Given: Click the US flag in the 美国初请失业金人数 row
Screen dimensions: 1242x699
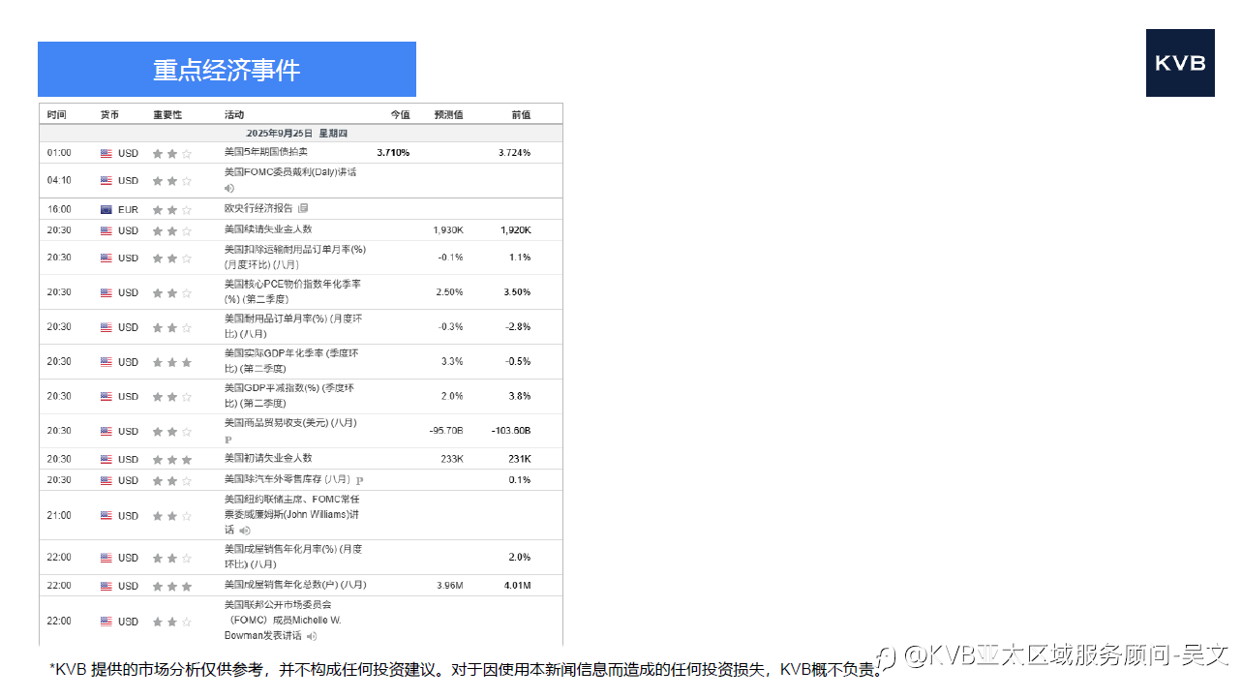Looking at the screenshot, I should 106,460.
